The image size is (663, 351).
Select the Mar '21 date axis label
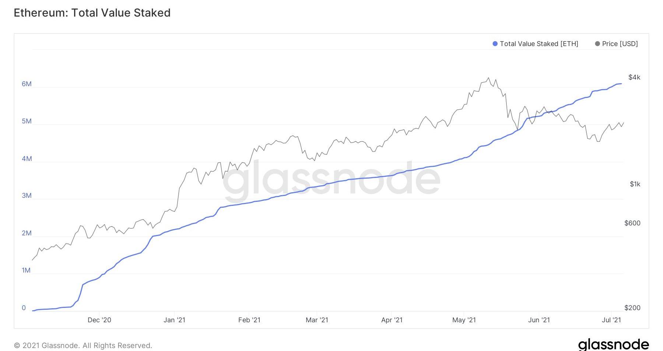[317, 320]
